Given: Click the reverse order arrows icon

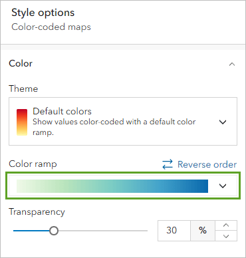Looking at the screenshot, I should click(x=168, y=164).
